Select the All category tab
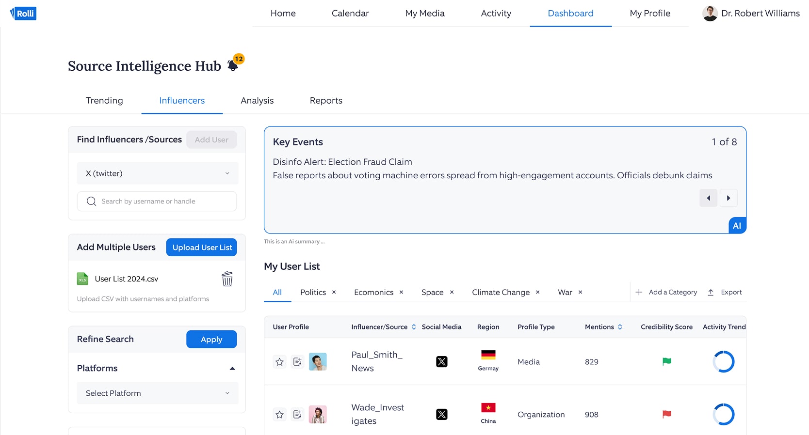The height and width of the screenshot is (435, 809). [277, 292]
